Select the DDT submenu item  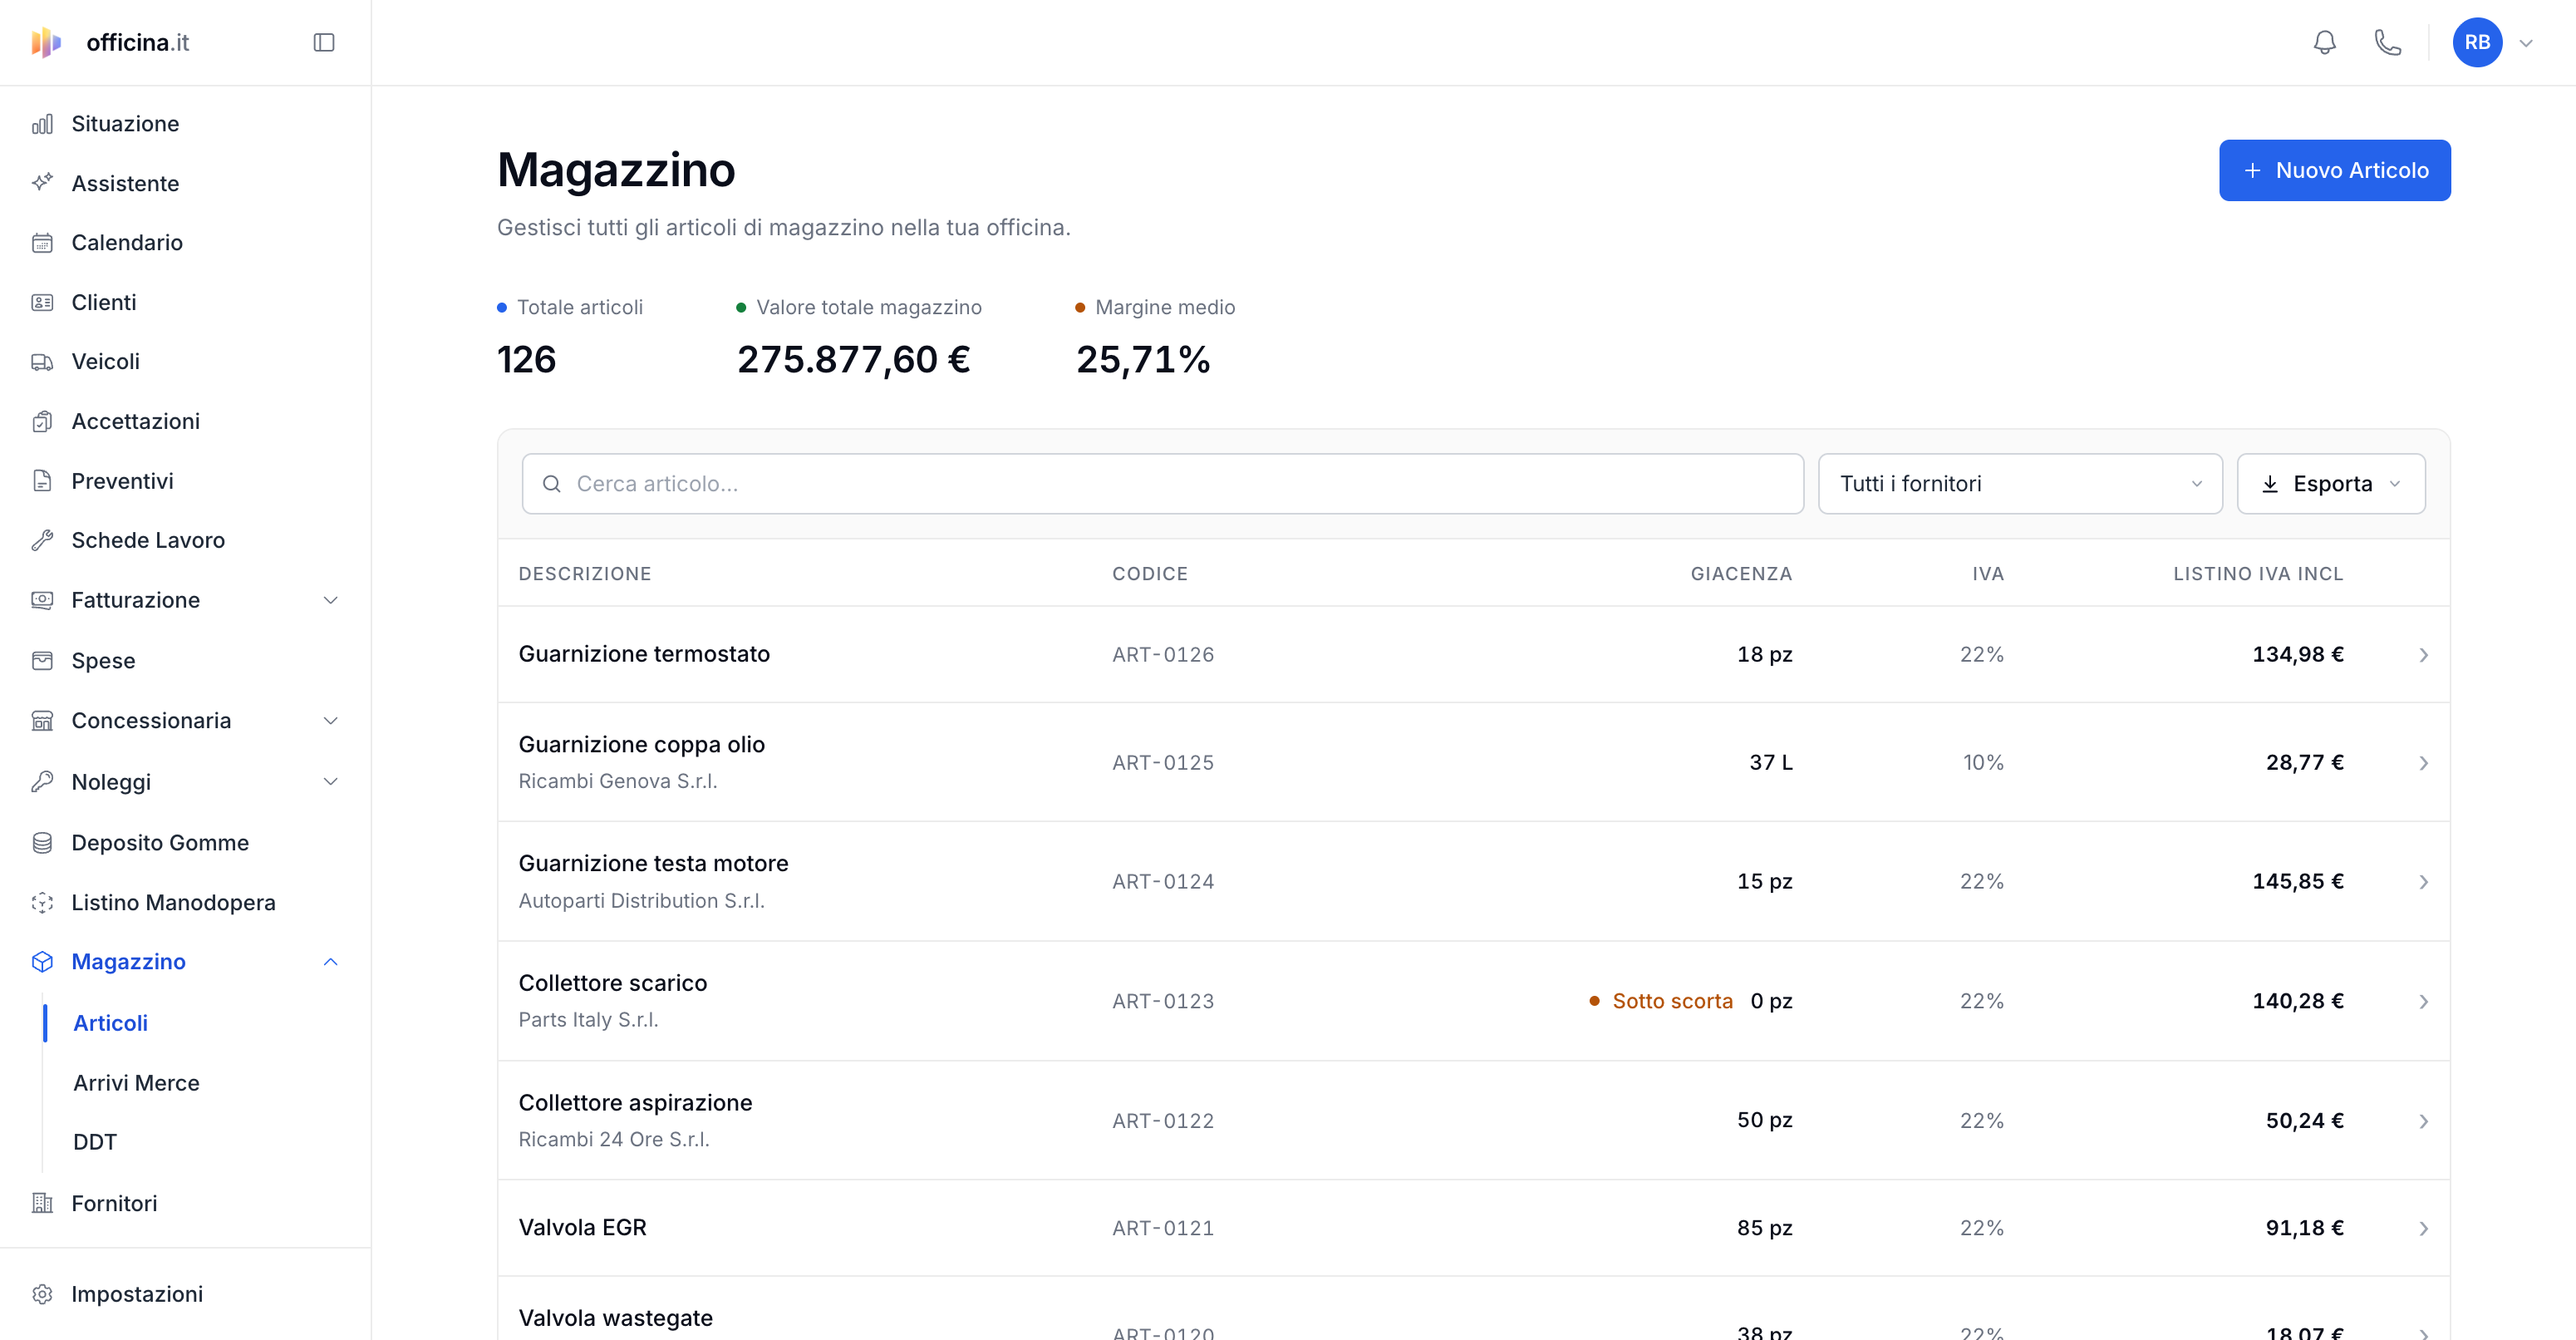pyautogui.click(x=95, y=1142)
